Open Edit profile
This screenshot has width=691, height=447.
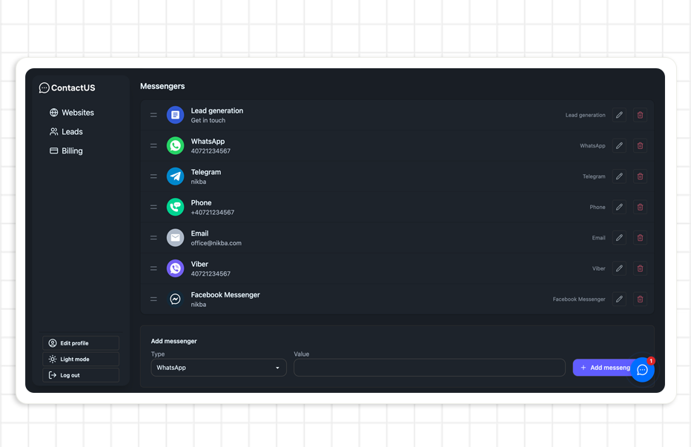tap(81, 343)
